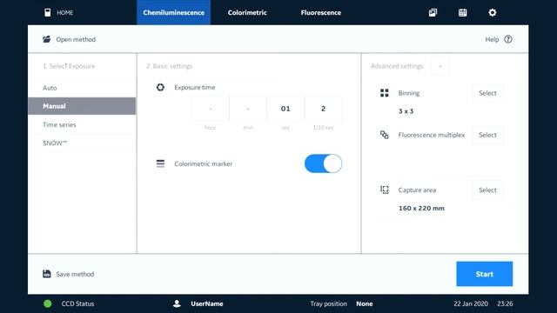Click the Open method label
Screen dimensions: 557x313
76,39
